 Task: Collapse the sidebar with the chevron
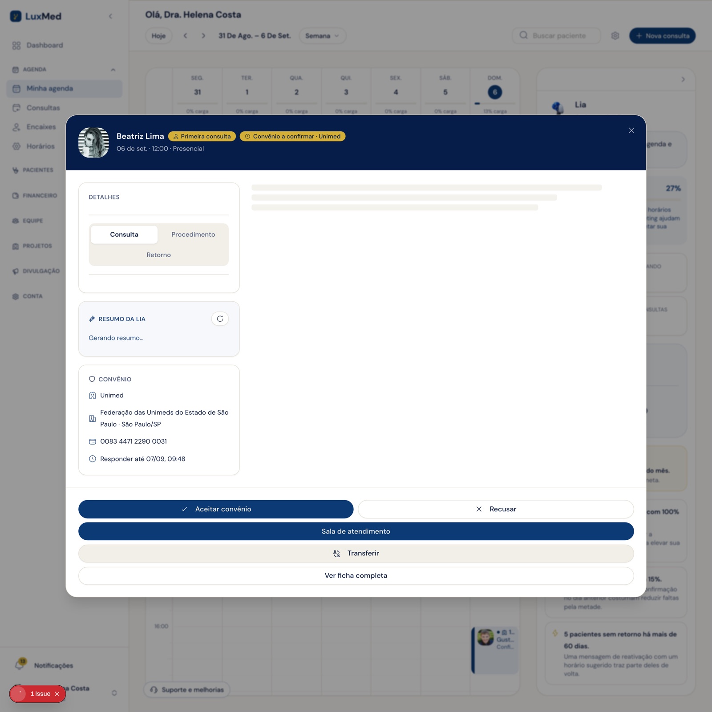[110, 16]
